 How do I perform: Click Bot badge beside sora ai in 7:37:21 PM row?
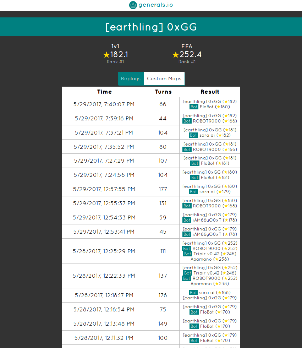(193, 135)
